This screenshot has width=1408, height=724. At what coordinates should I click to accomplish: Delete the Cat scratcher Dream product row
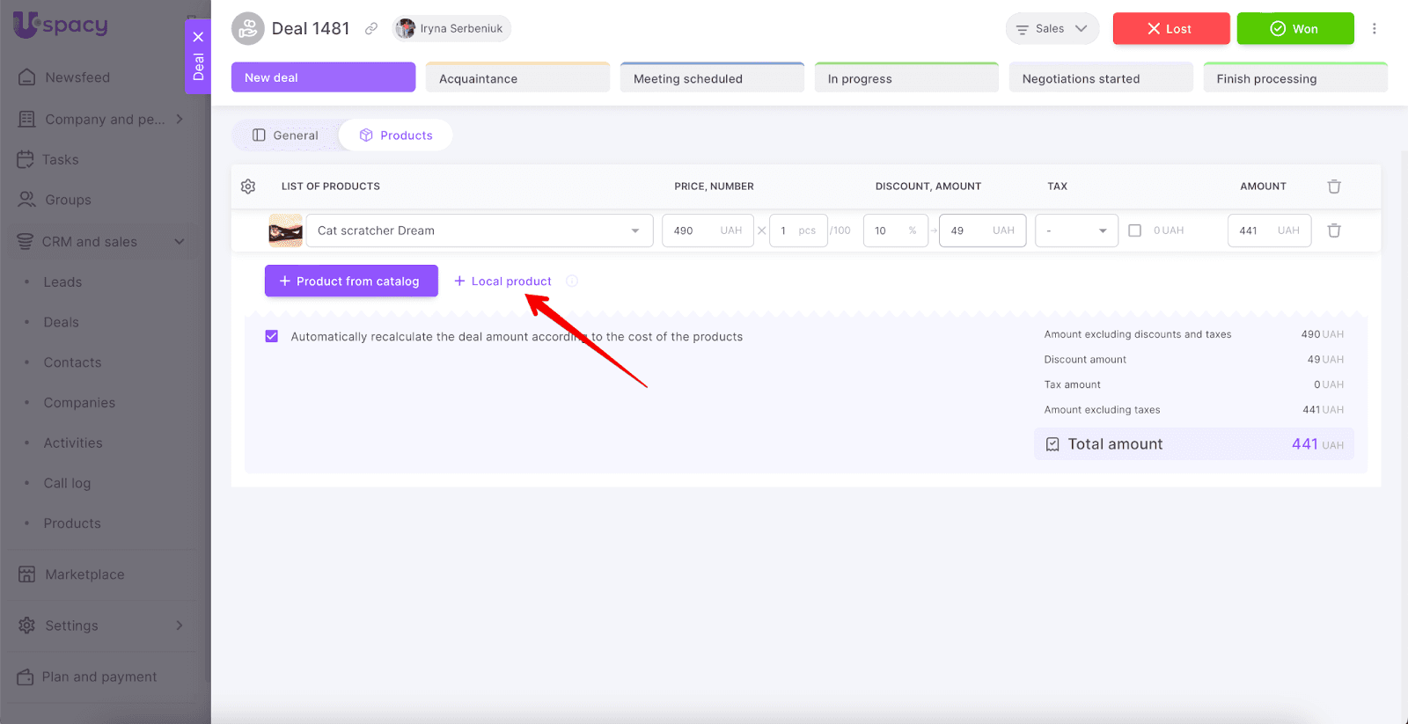coord(1334,230)
